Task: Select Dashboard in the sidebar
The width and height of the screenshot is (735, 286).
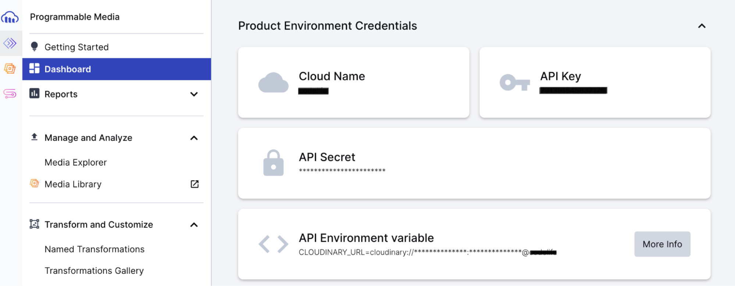Action: pos(117,69)
